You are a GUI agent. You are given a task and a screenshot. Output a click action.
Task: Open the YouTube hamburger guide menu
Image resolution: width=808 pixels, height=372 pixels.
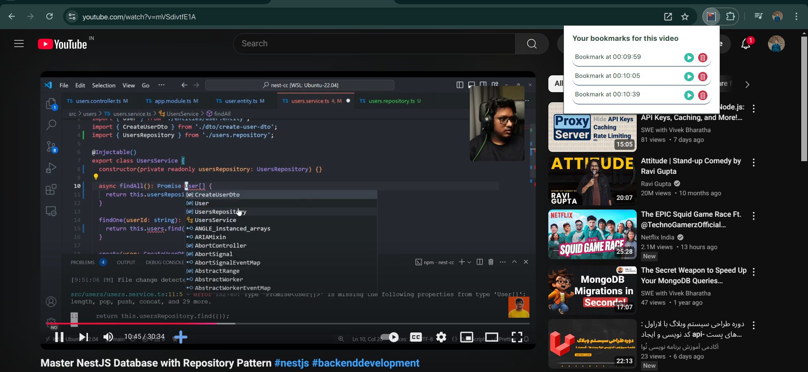click(x=19, y=44)
